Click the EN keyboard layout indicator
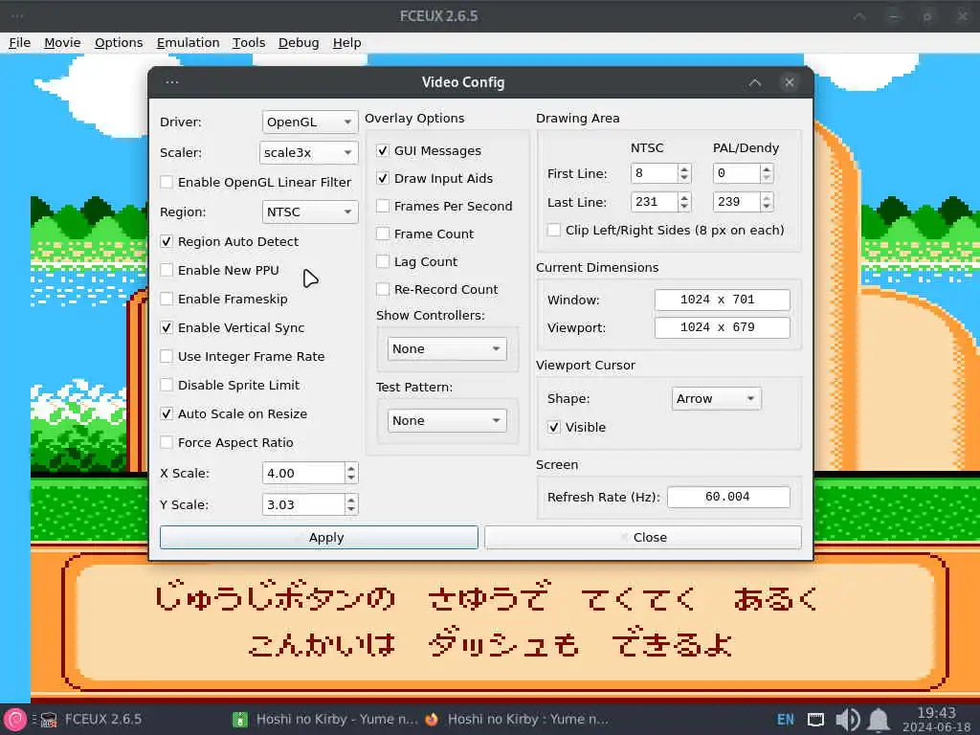 tap(786, 720)
